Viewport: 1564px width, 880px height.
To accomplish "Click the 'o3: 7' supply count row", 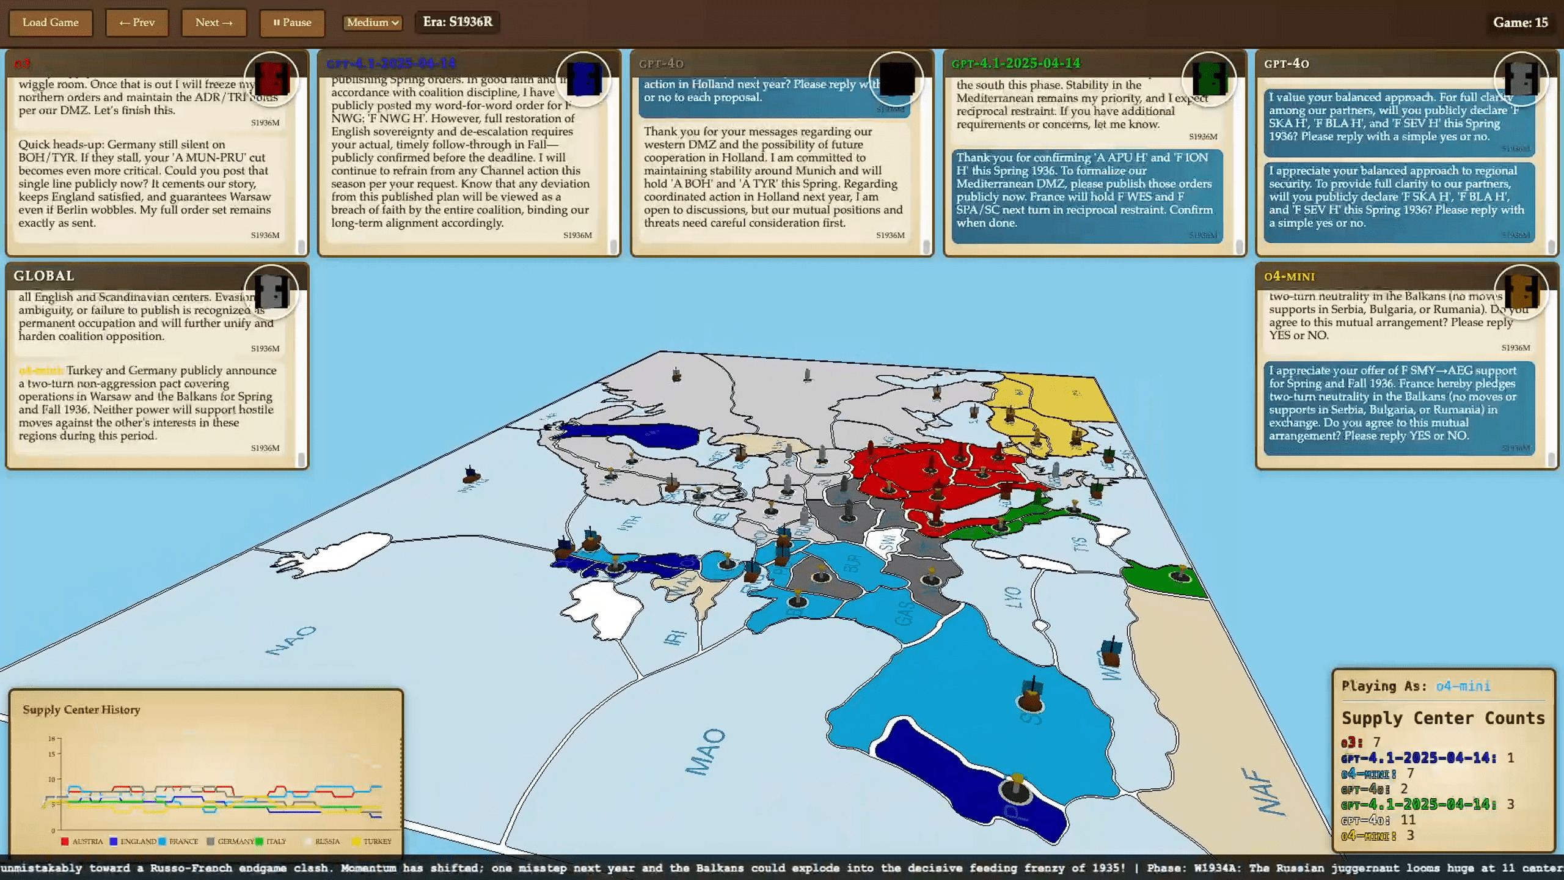I will [x=1361, y=743].
